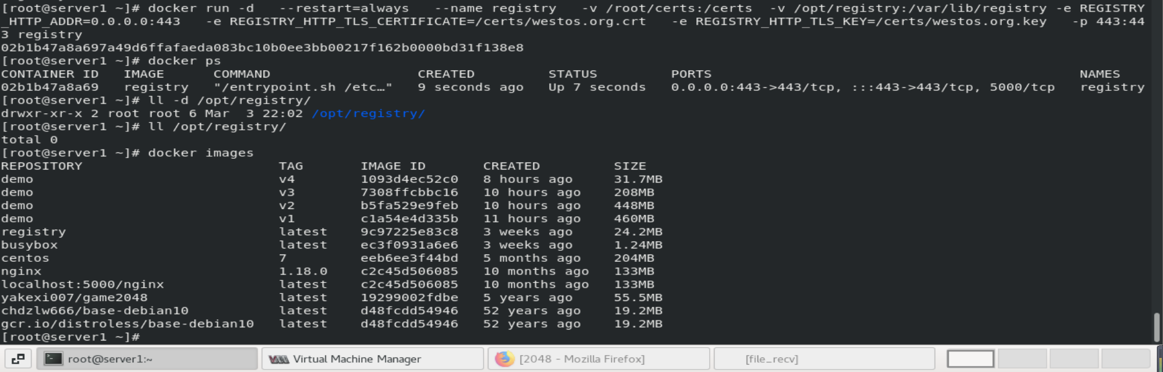The width and height of the screenshot is (1163, 372).
Task: Click image ID eeb6ee3f4abd in centos row
Action: 409,258
